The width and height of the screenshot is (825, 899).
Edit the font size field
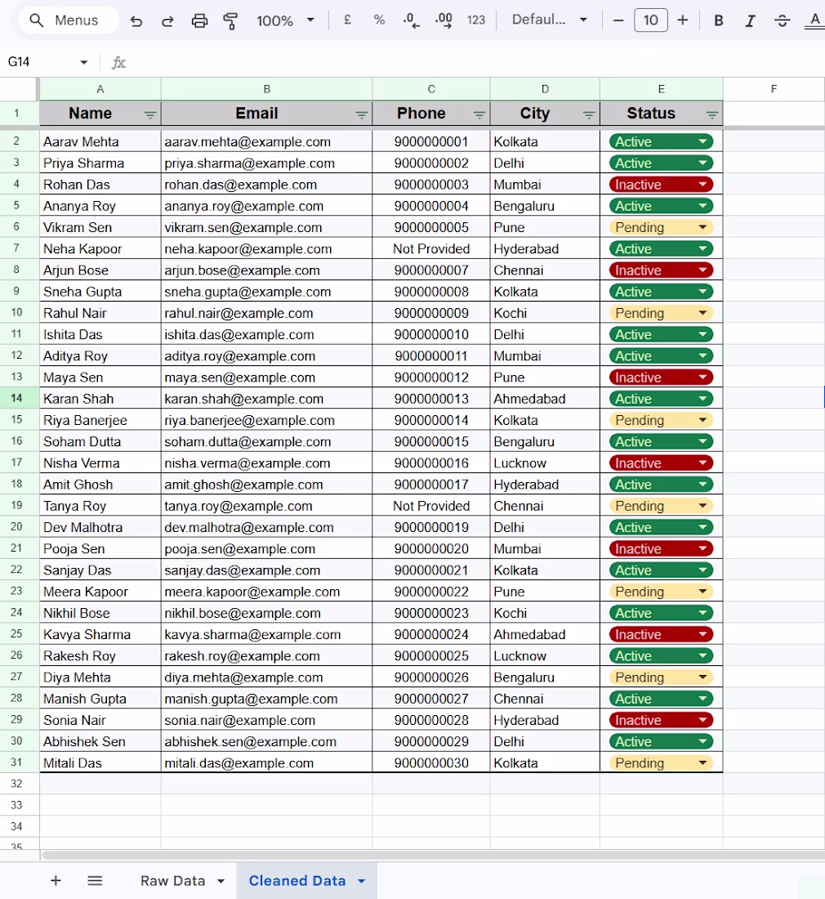(651, 20)
